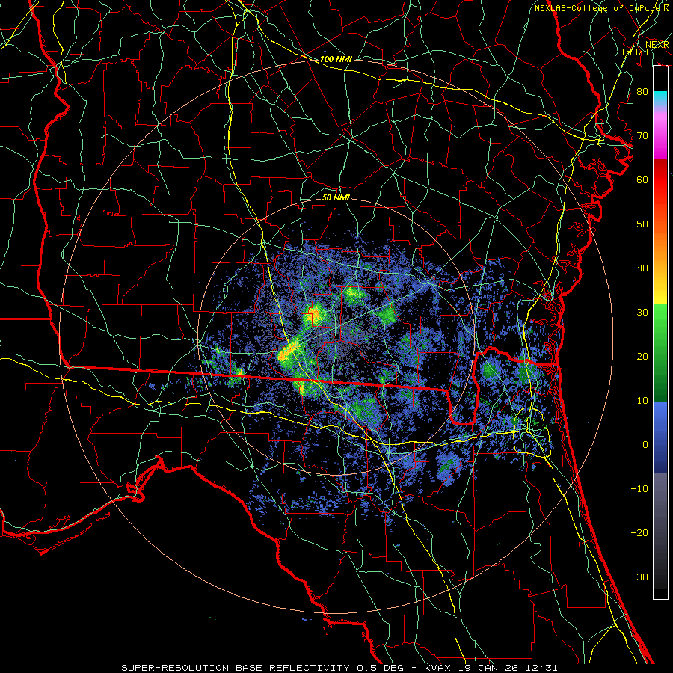Viewport: 673px width, 673px height.
Task: Click the -10 value on the dBZ scale
Action: coord(639,488)
